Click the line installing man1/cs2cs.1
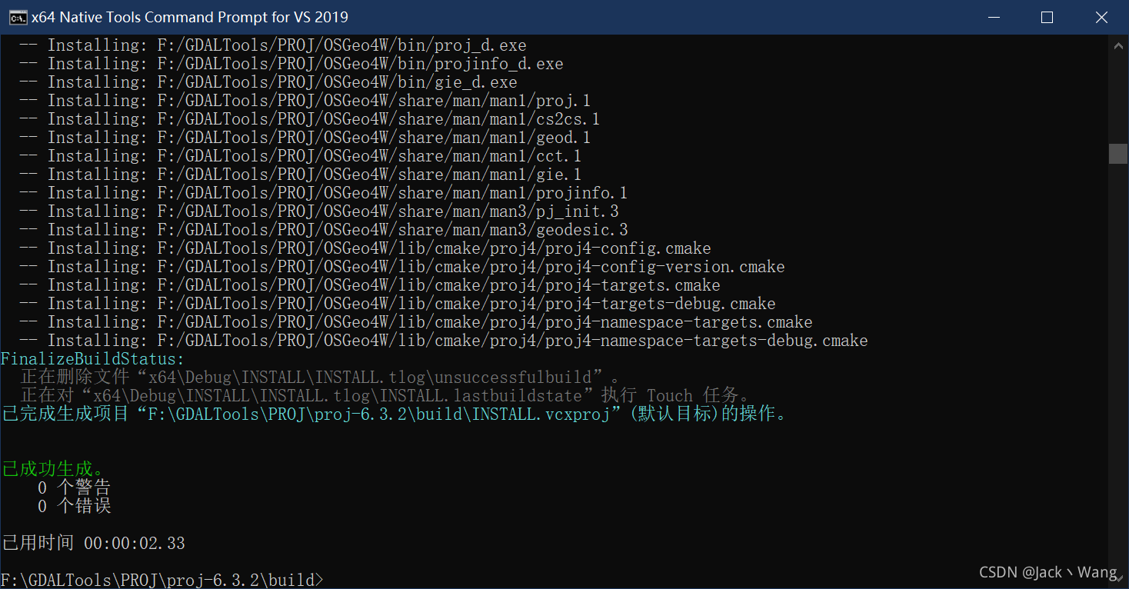Image resolution: width=1129 pixels, height=589 pixels. tap(310, 119)
